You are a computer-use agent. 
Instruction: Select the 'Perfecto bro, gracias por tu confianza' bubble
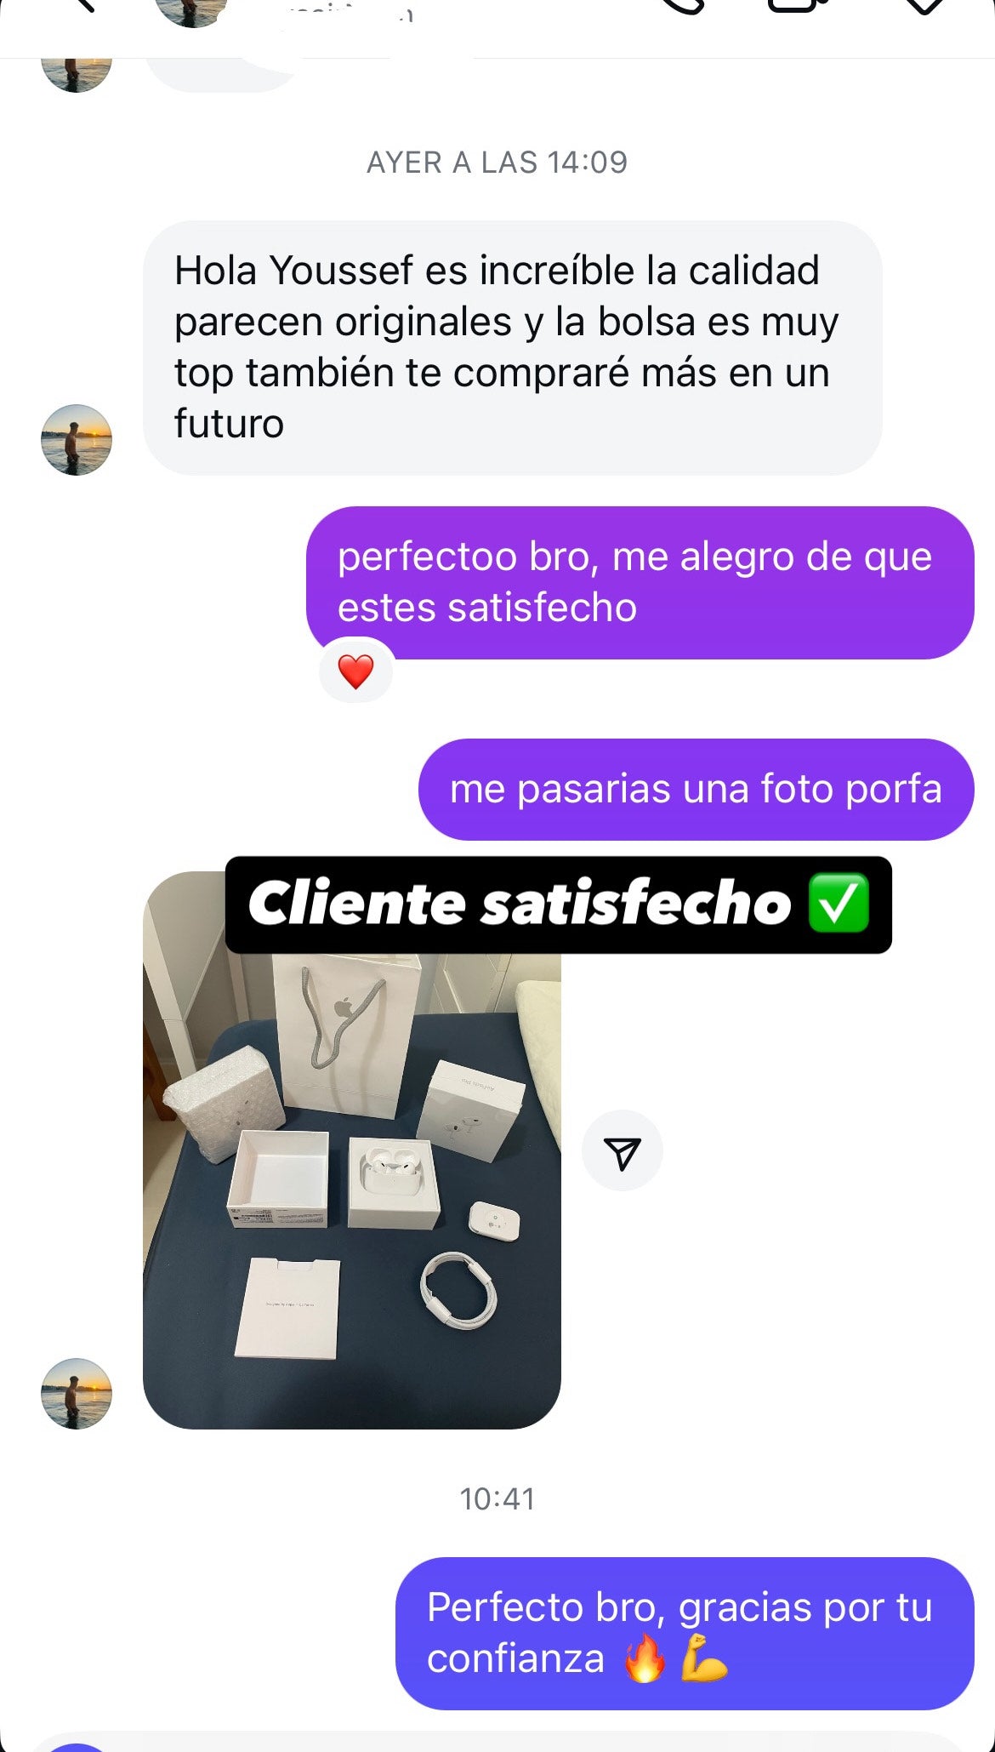coord(685,1633)
